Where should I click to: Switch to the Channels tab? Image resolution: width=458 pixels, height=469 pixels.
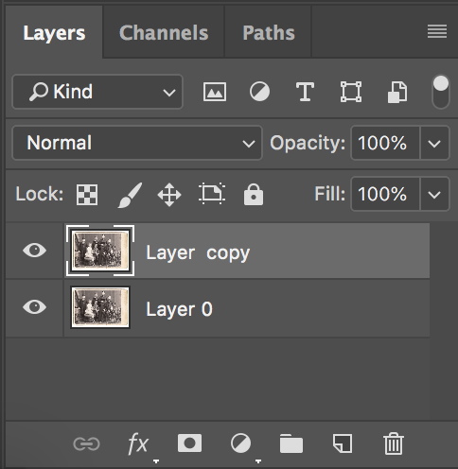[x=164, y=33]
